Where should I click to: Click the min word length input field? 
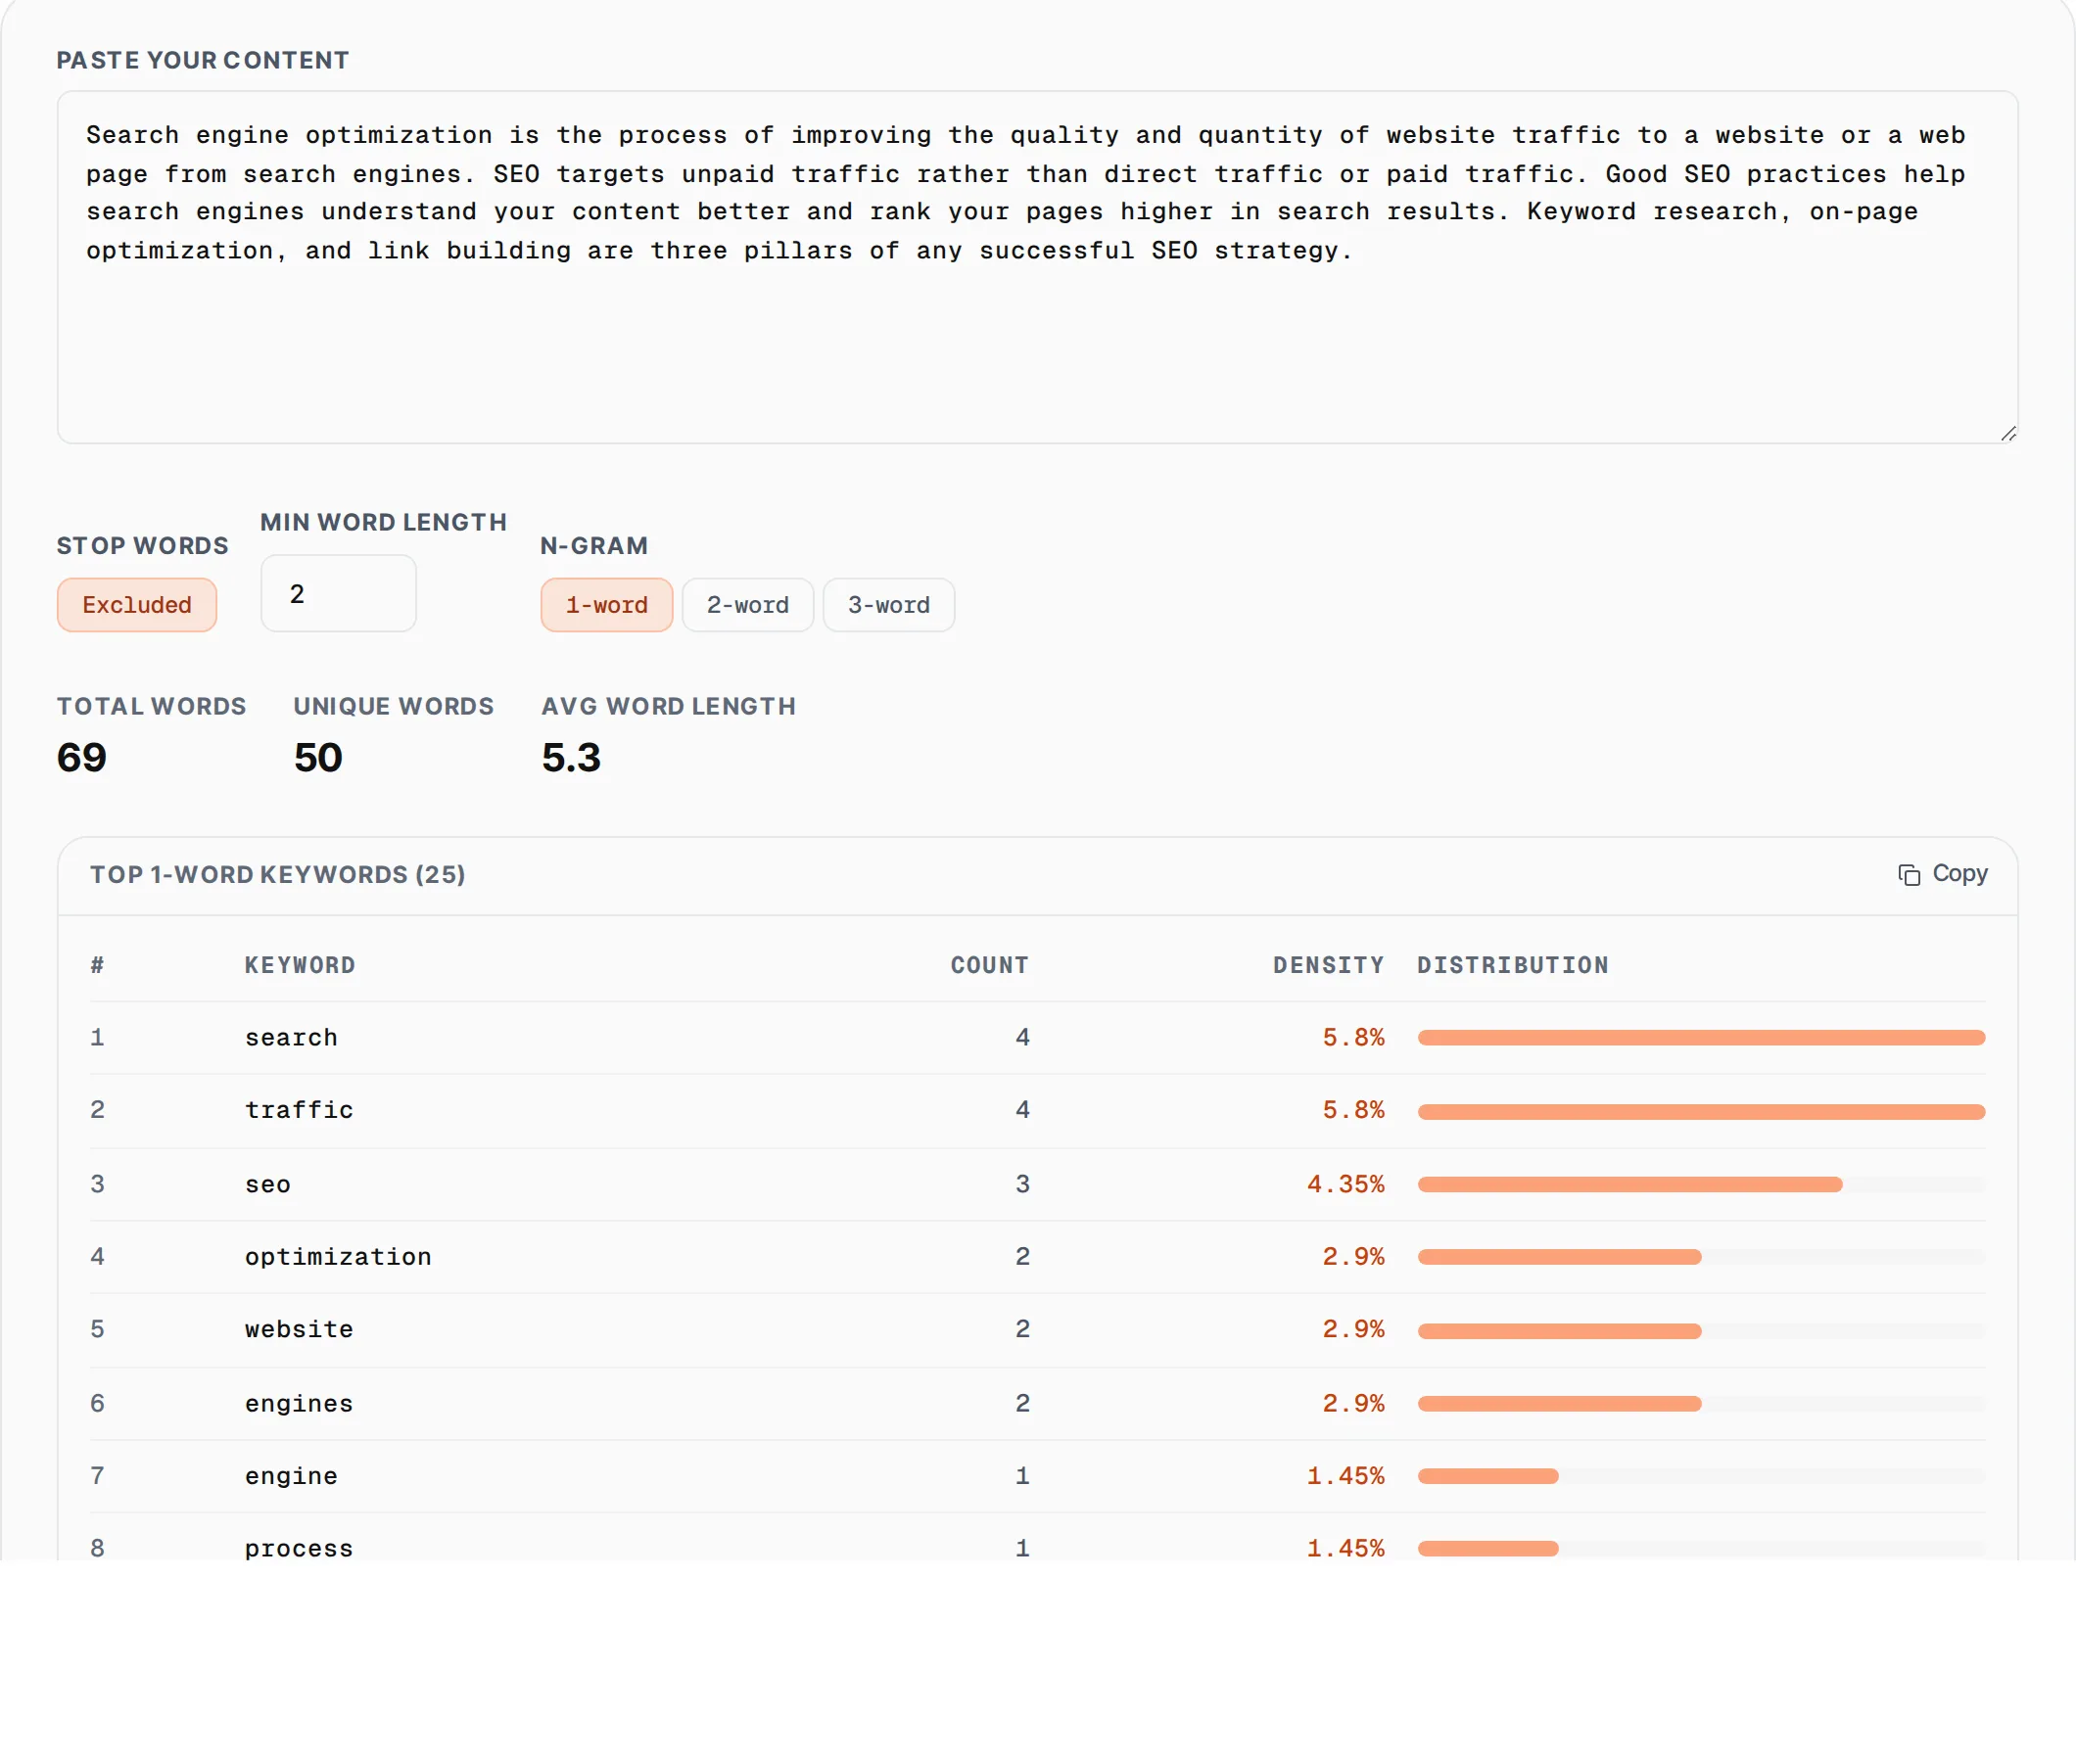tap(338, 593)
